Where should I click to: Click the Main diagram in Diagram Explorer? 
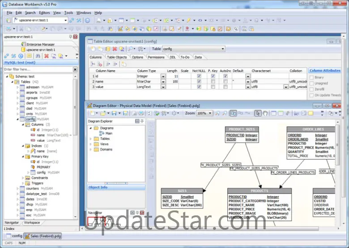pos(109,133)
